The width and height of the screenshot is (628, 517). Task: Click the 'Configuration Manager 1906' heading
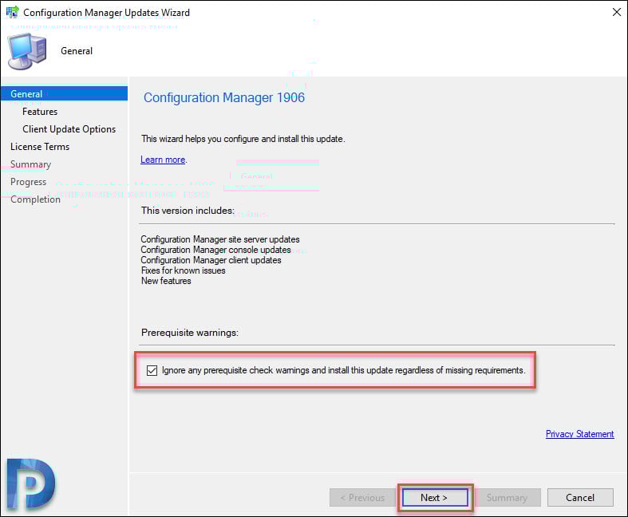point(224,97)
